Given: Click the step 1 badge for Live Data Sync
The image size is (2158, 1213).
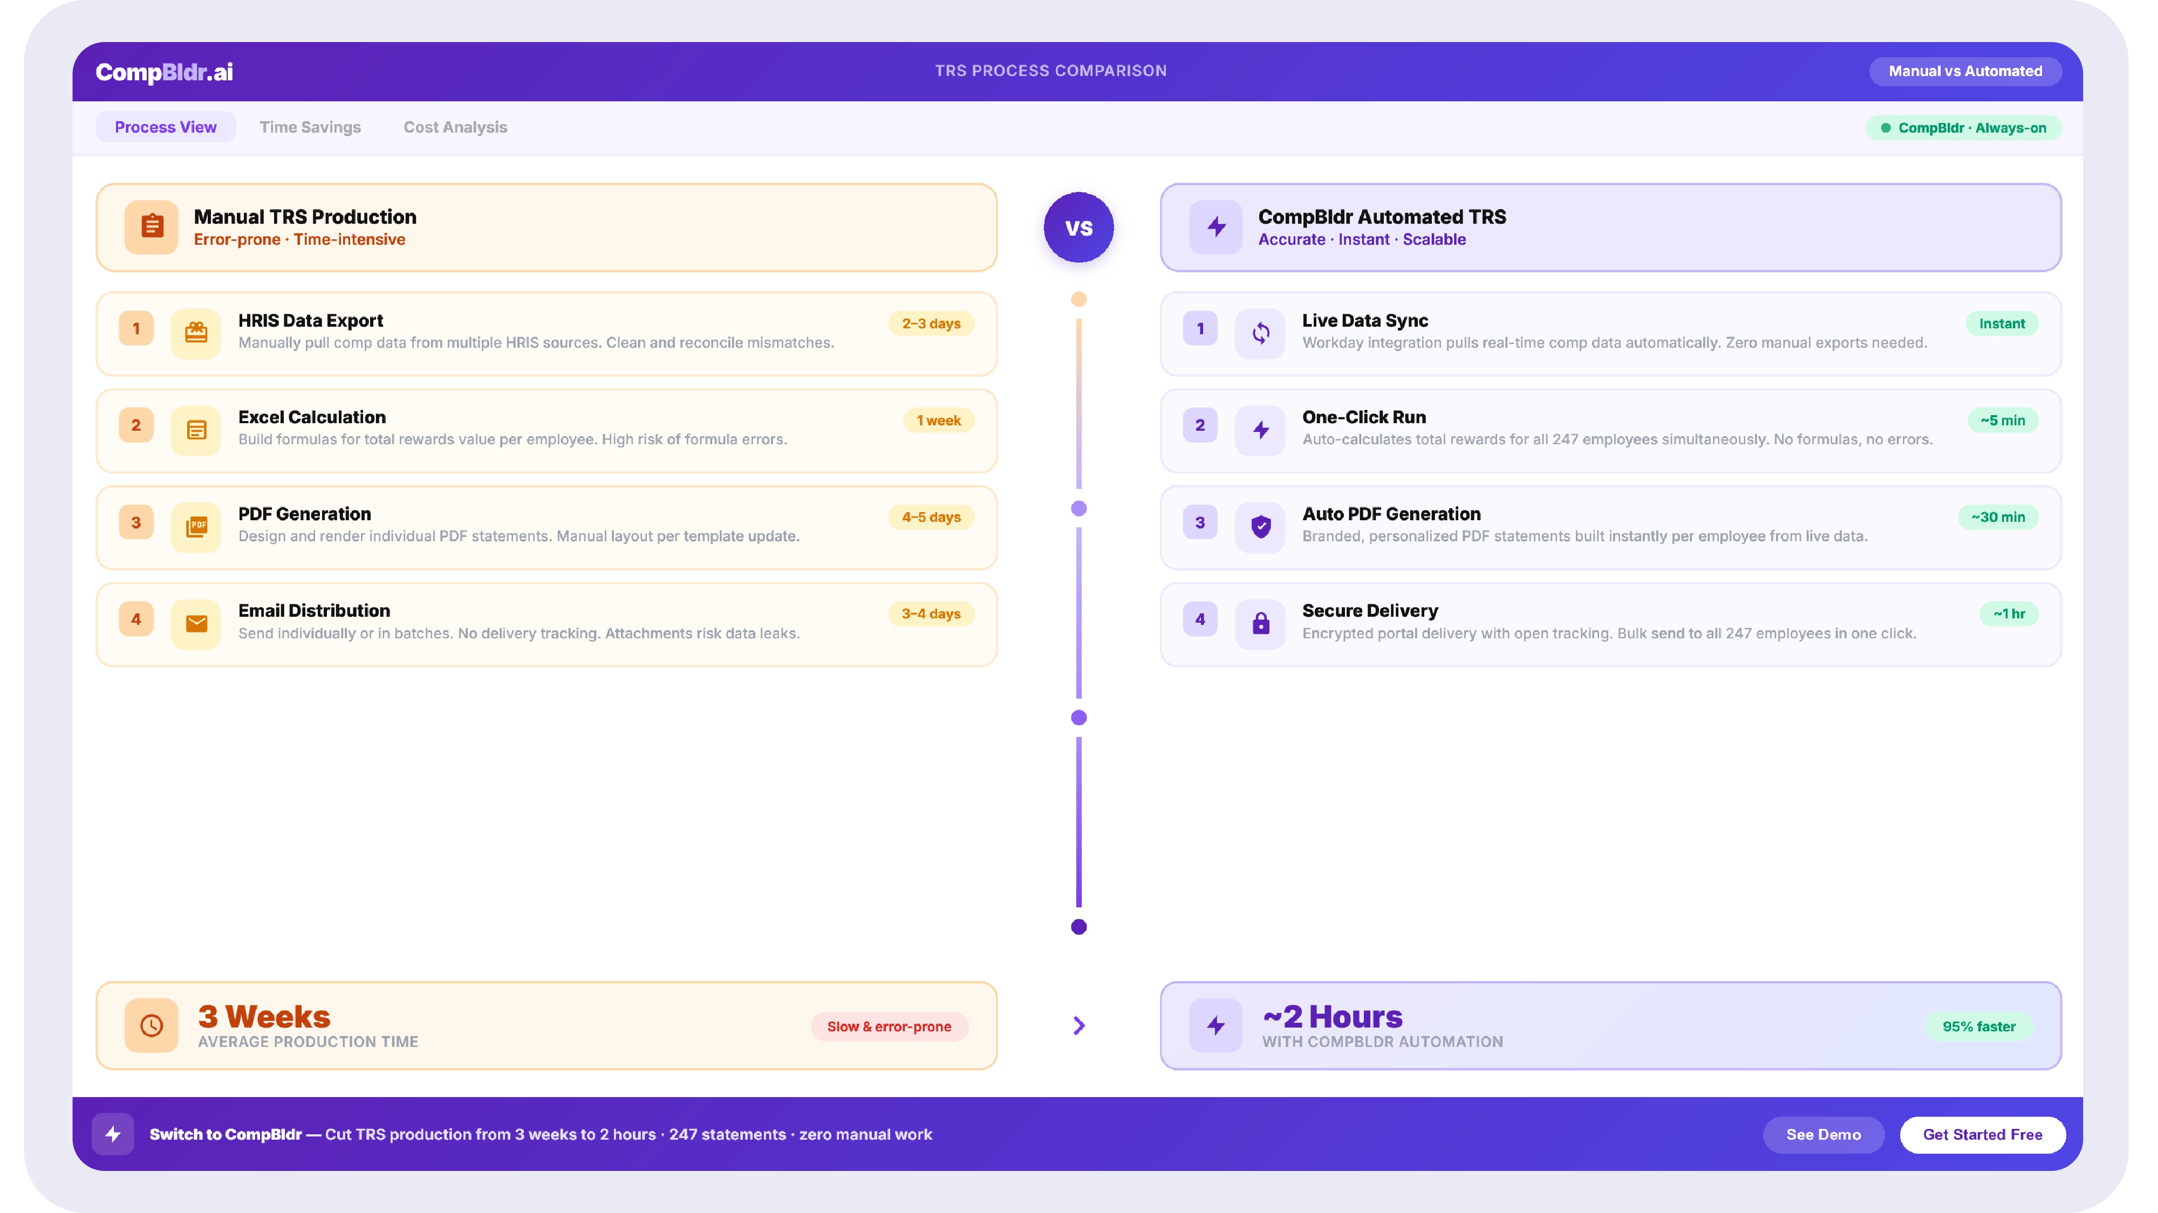Looking at the screenshot, I should tap(1200, 328).
